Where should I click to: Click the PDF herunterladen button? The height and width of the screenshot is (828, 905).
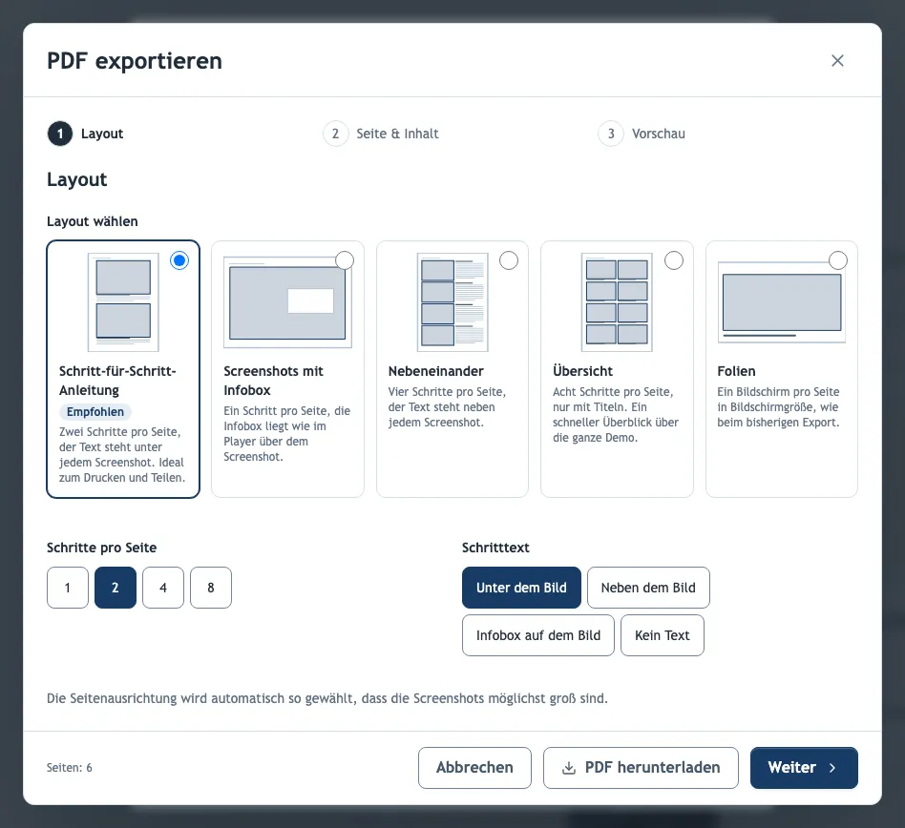point(641,768)
